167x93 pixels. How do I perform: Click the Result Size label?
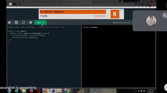122,22
